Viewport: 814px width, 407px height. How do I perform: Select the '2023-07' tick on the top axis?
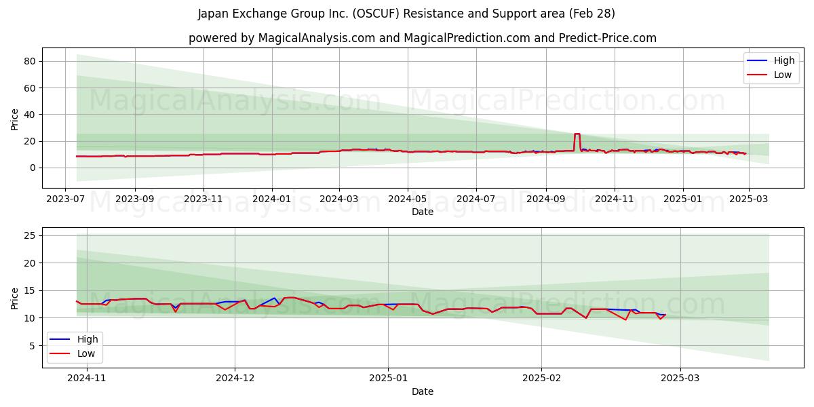(x=65, y=199)
